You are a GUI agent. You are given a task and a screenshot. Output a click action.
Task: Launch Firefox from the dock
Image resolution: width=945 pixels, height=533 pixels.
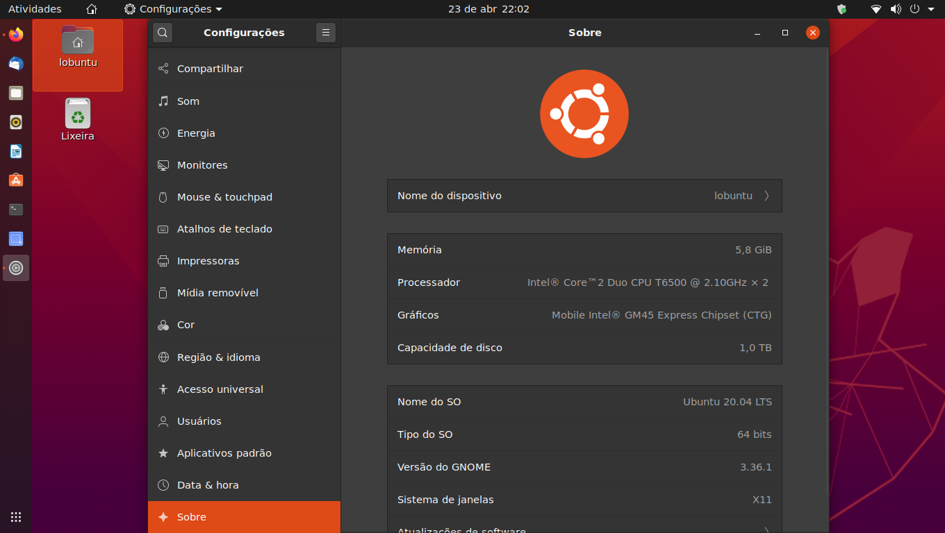click(x=15, y=35)
